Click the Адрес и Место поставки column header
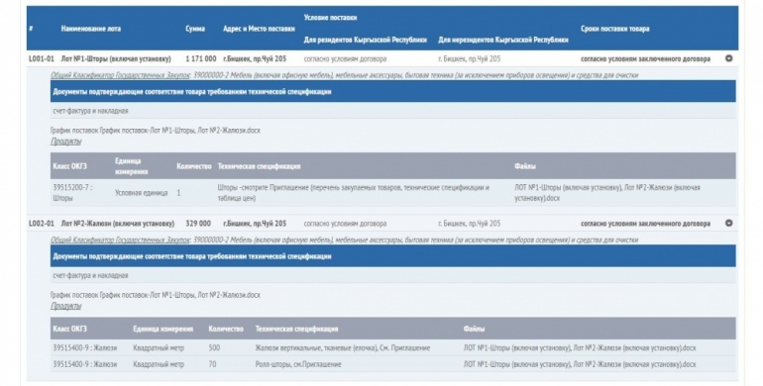This screenshot has width=763, height=386. tap(259, 29)
